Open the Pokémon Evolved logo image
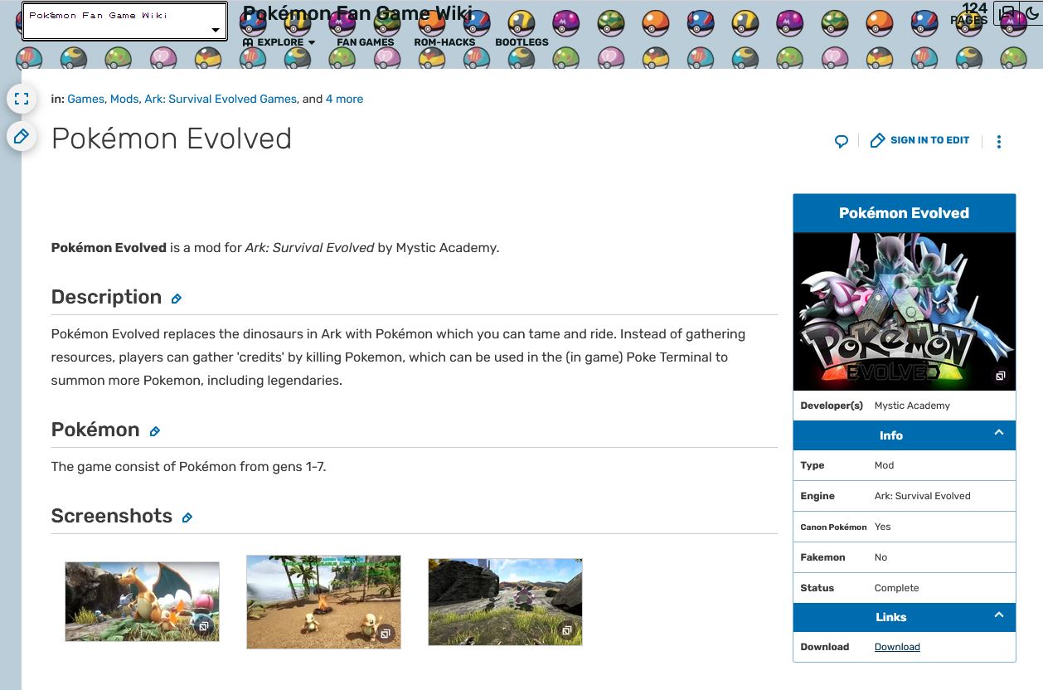 pyautogui.click(x=905, y=312)
